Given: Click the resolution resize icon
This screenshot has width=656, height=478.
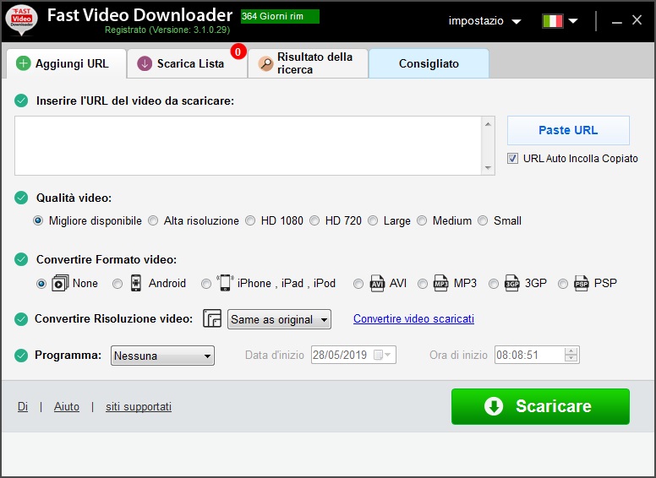Looking at the screenshot, I should [212, 318].
